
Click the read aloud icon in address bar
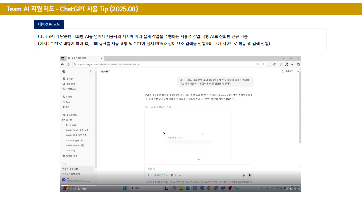click(263, 65)
